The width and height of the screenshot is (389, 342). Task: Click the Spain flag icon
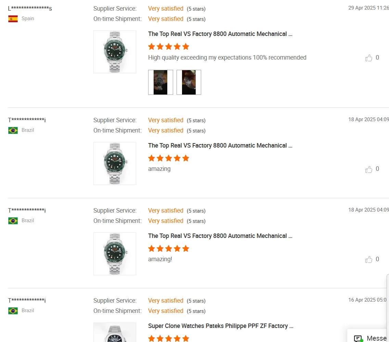pos(13,19)
